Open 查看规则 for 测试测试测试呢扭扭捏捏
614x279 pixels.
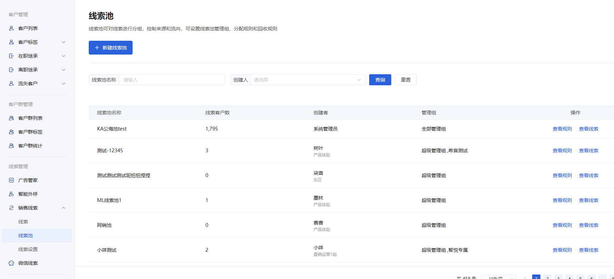click(x=562, y=175)
